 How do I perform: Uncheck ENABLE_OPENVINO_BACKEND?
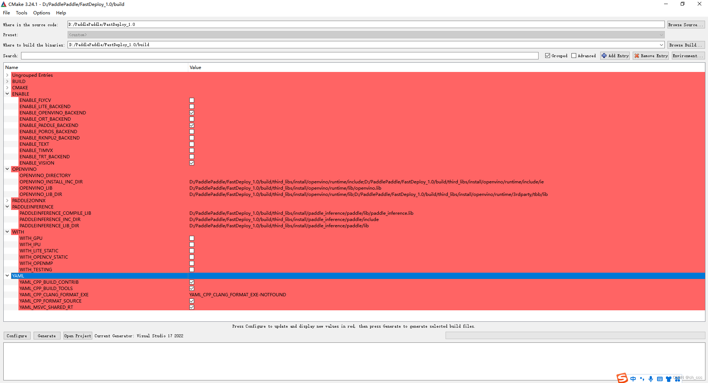click(x=192, y=113)
